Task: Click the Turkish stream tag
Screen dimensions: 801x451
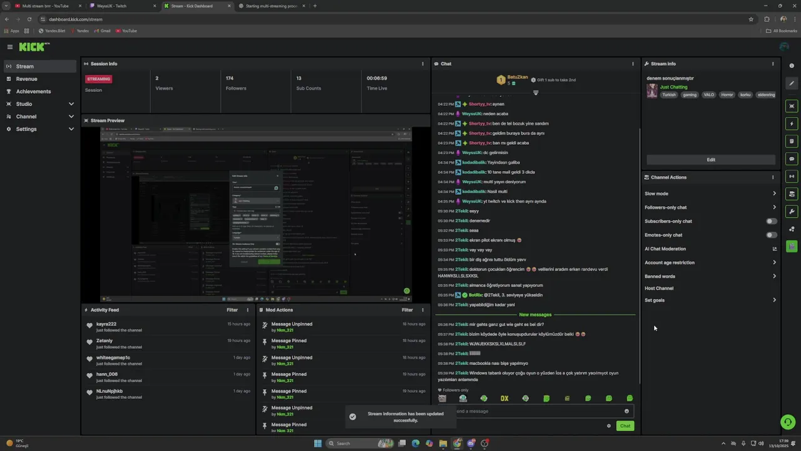Action: click(x=669, y=95)
